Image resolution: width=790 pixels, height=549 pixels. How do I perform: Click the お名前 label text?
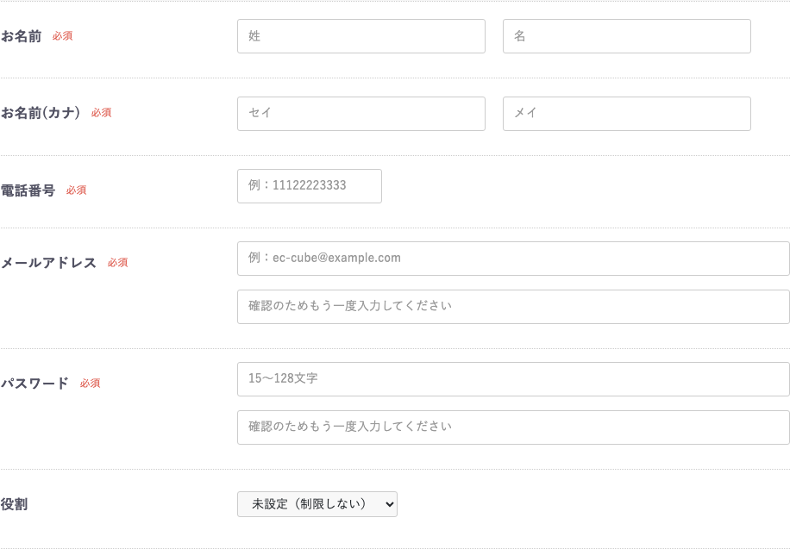22,36
